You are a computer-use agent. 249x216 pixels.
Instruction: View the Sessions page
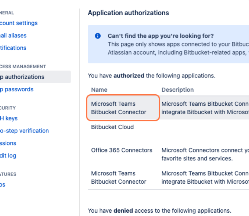(x=8, y=143)
